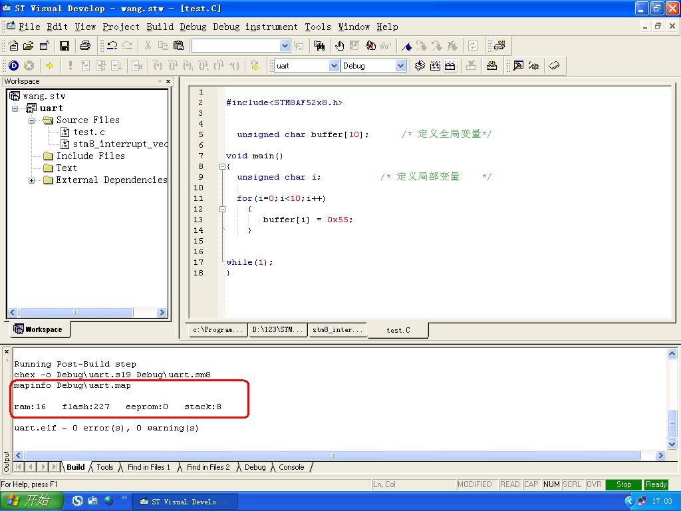Click the hammer build-settings window icon
681x511 pixels.
pyautogui.click(x=517, y=66)
